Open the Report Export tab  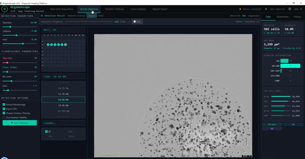click(160, 9)
